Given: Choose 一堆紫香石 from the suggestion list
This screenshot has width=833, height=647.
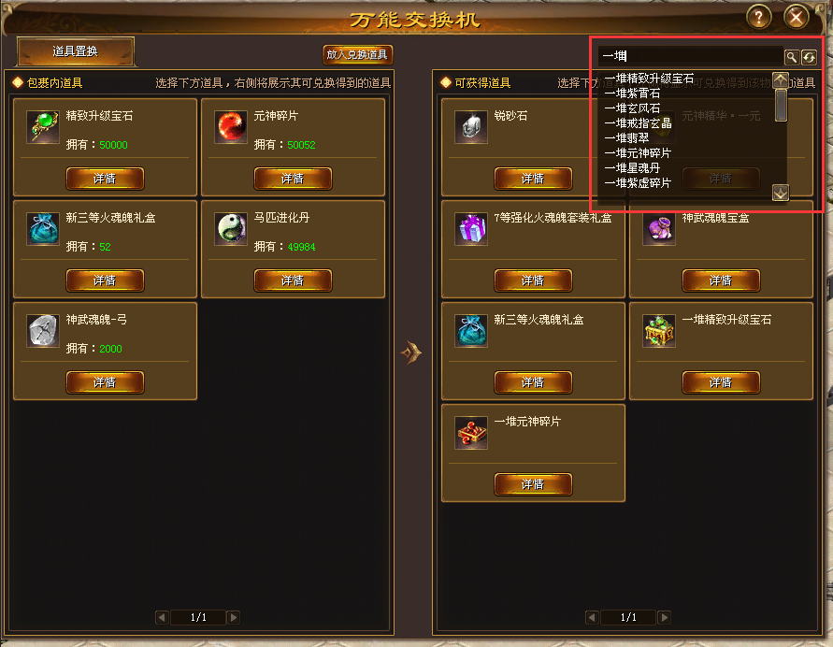Looking at the screenshot, I should click(632, 93).
